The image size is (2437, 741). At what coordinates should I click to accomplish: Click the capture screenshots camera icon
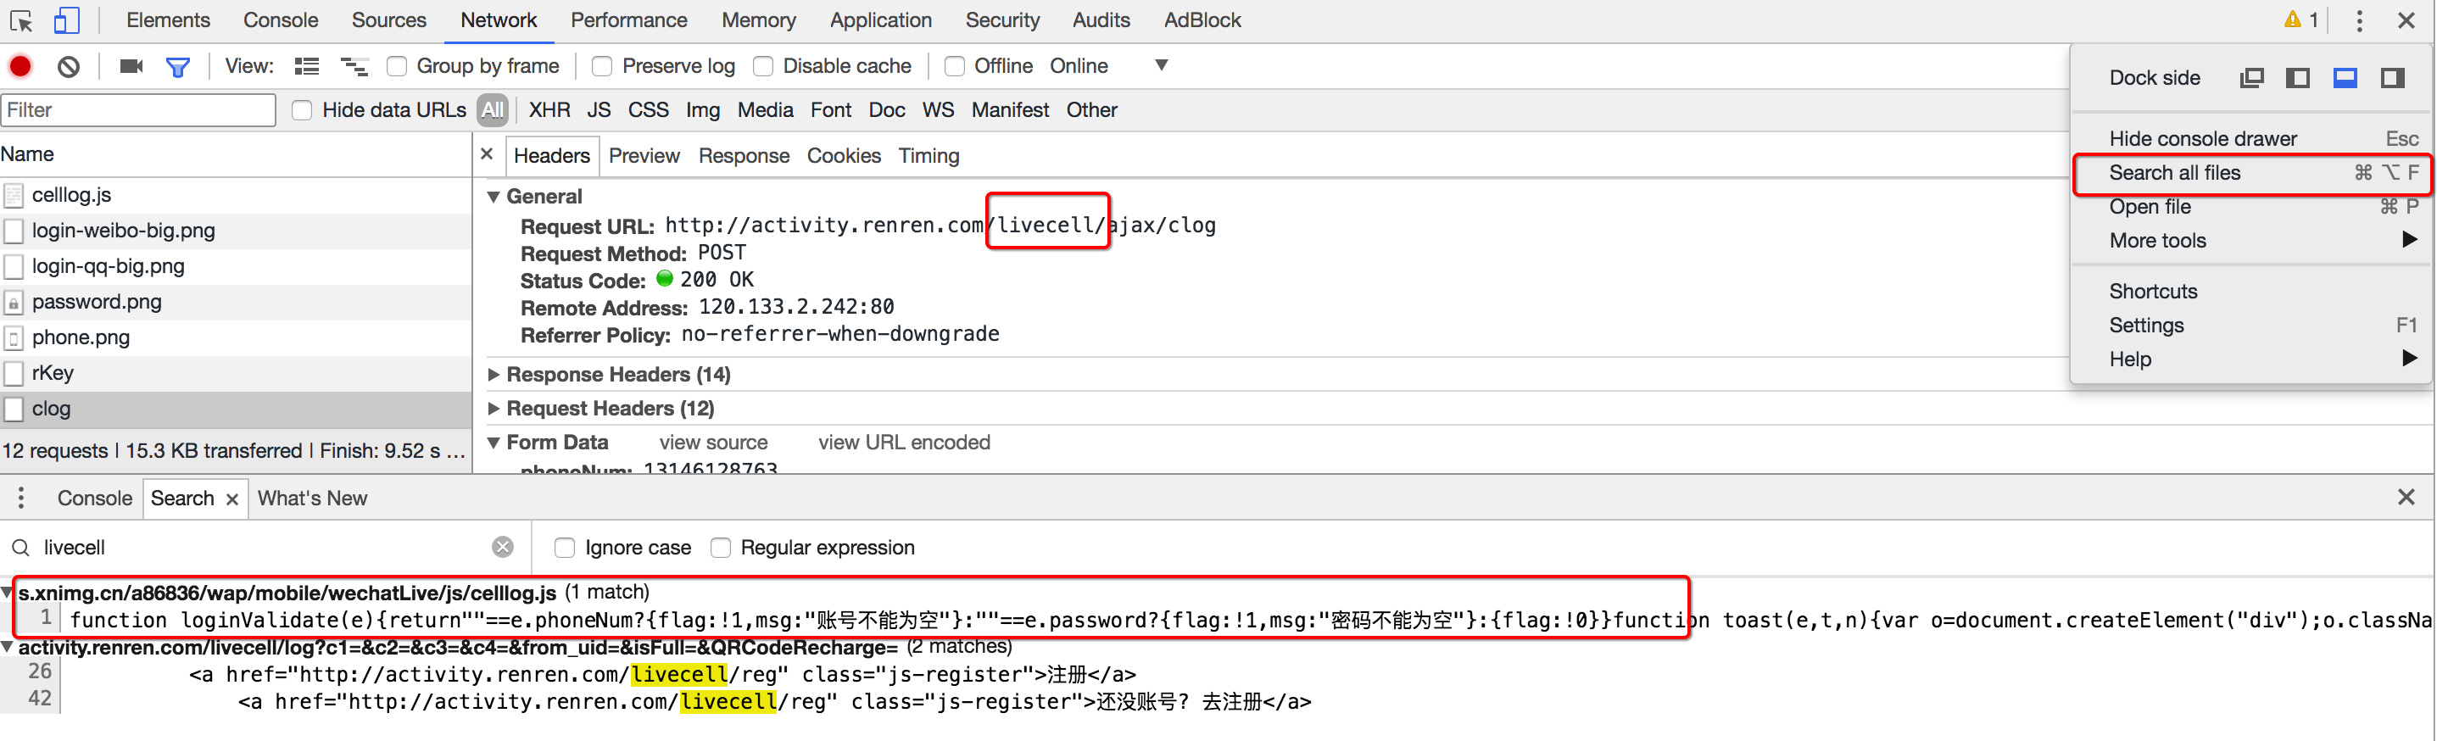131,66
